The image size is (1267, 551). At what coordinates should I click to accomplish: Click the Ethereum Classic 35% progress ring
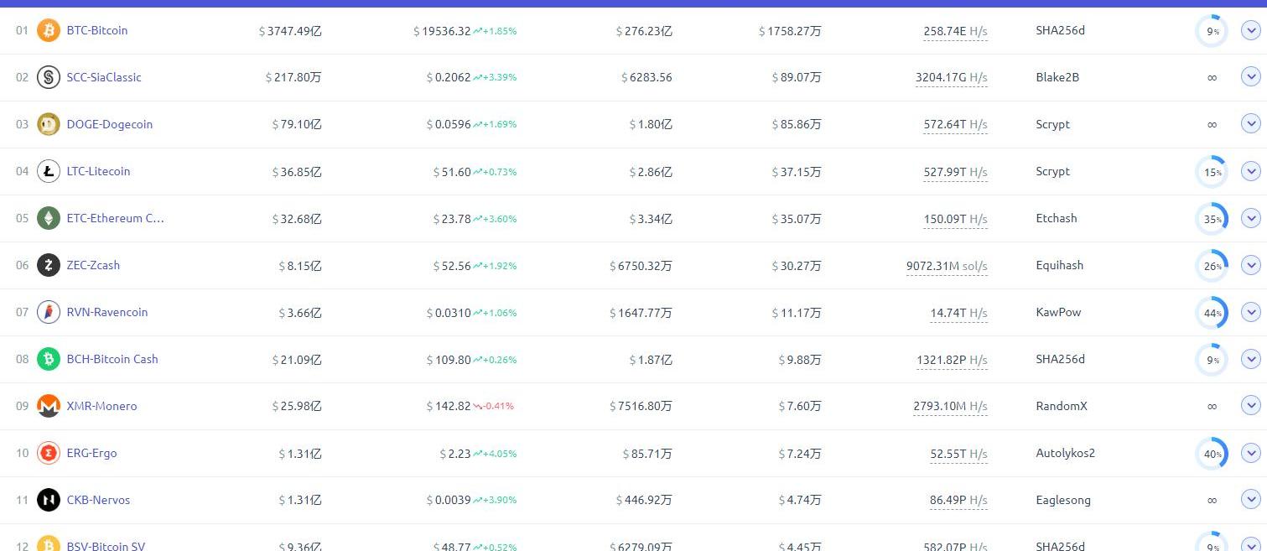coord(1212,219)
